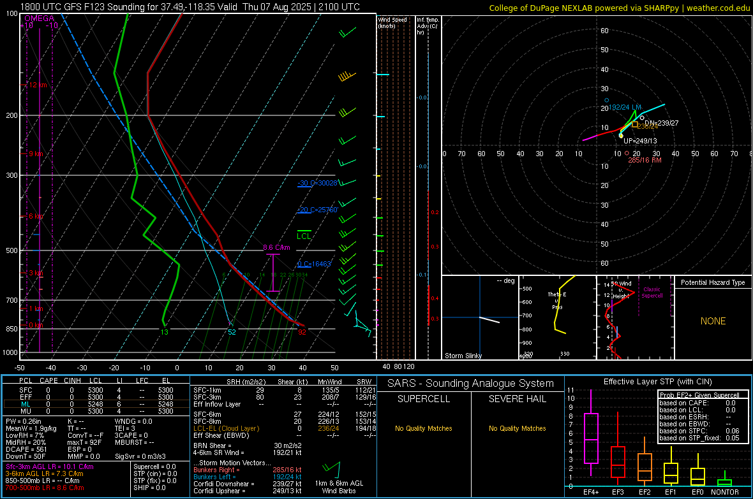Click the SFC-6km shear row label
This screenshot has width=753, height=499.
[207, 414]
